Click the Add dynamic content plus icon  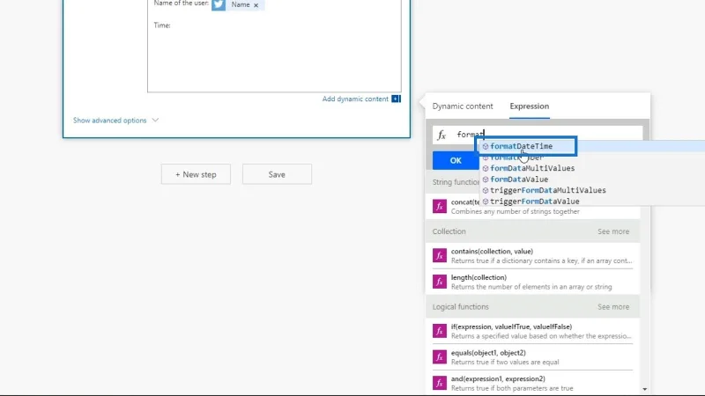pos(396,99)
